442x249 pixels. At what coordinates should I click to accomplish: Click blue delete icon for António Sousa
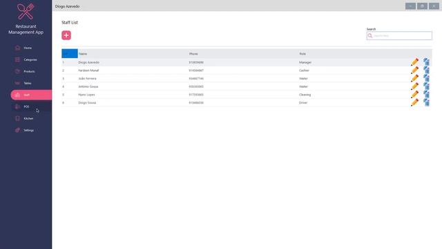426,86
